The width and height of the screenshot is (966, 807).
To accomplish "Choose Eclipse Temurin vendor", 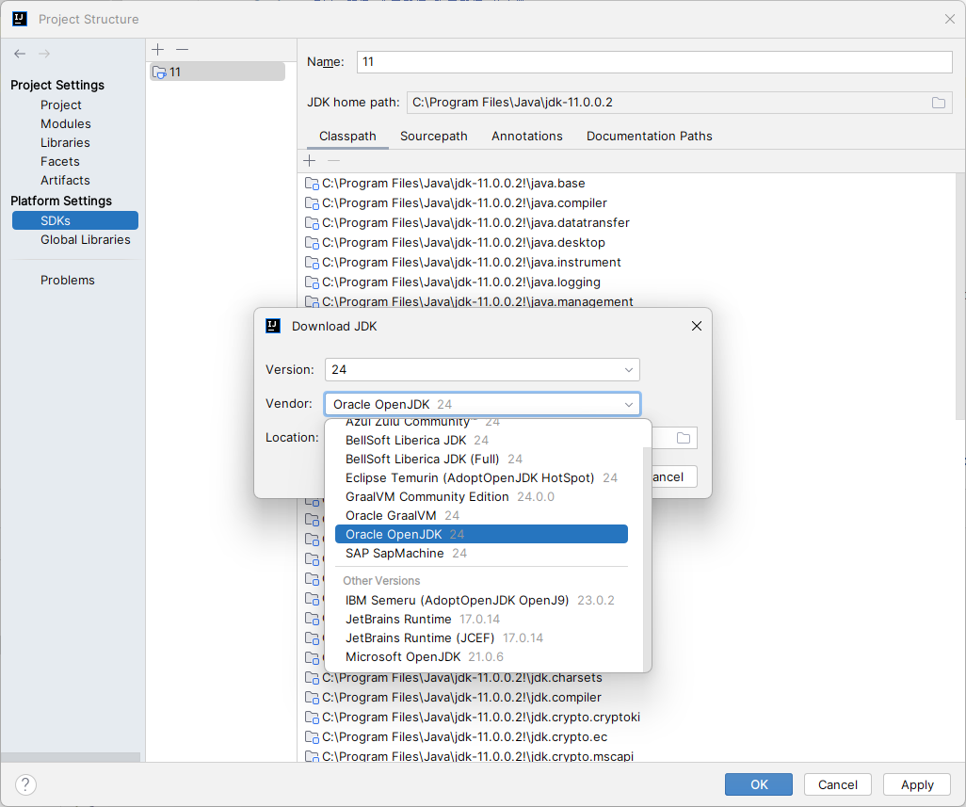I will click(481, 478).
